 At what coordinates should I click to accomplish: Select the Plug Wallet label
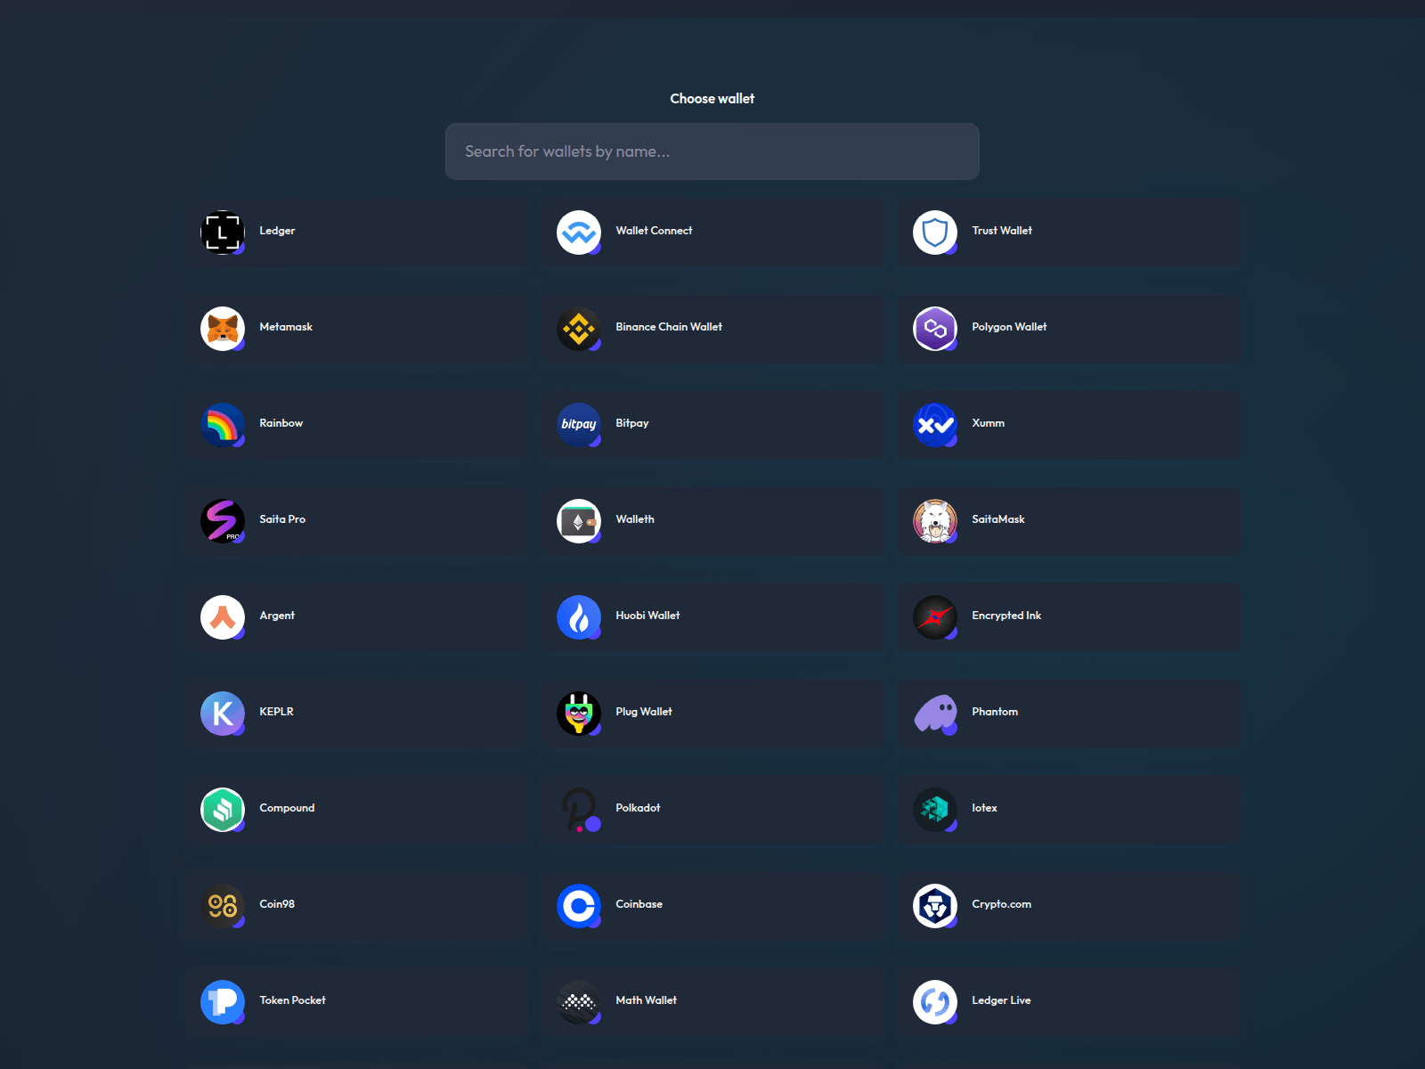pos(644,712)
